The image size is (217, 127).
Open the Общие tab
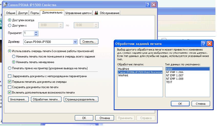(x=11, y=13)
